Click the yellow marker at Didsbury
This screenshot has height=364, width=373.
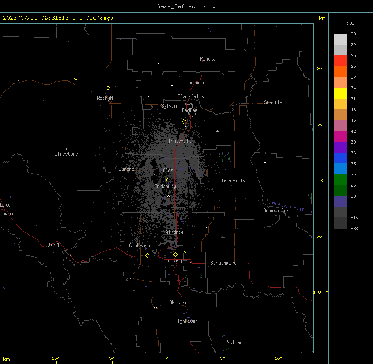pyautogui.click(x=168, y=180)
